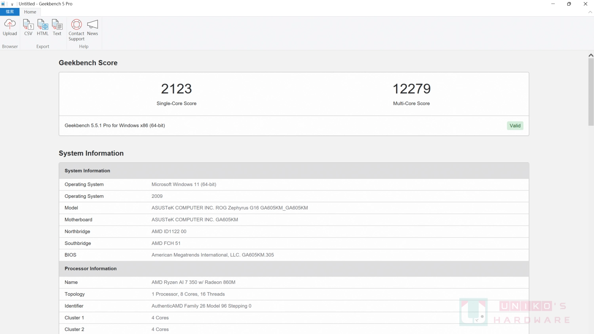Viewport: 594px width, 334px height.
Task: Click the vertical scrollbar thumb
Action: (x=591, y=92)
